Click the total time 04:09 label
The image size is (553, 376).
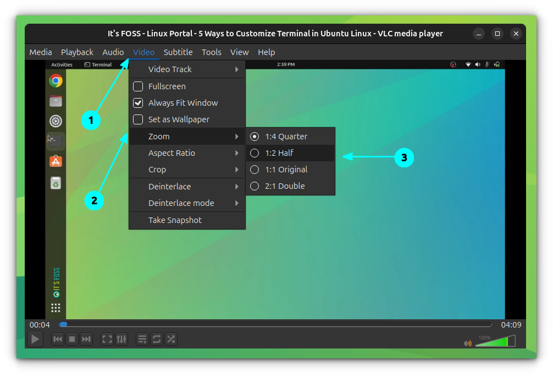click(511, 325)
